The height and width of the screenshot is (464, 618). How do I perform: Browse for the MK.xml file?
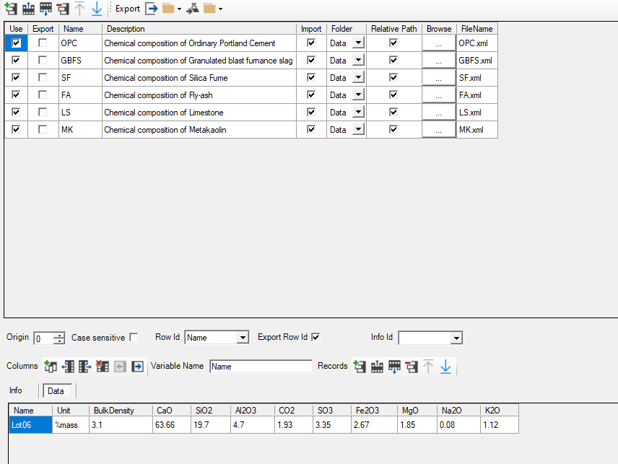pyautogui.click(x=439, y=130)
